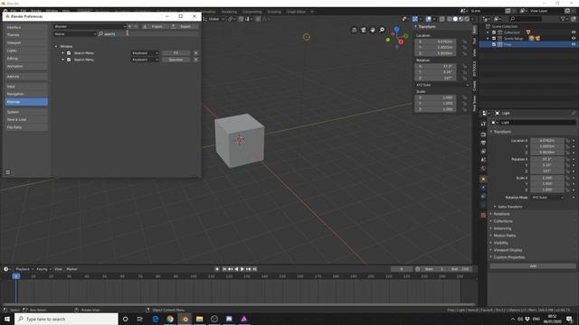Expand the Relations panel
Screen dimensions: 579x325
coord(501,214)
